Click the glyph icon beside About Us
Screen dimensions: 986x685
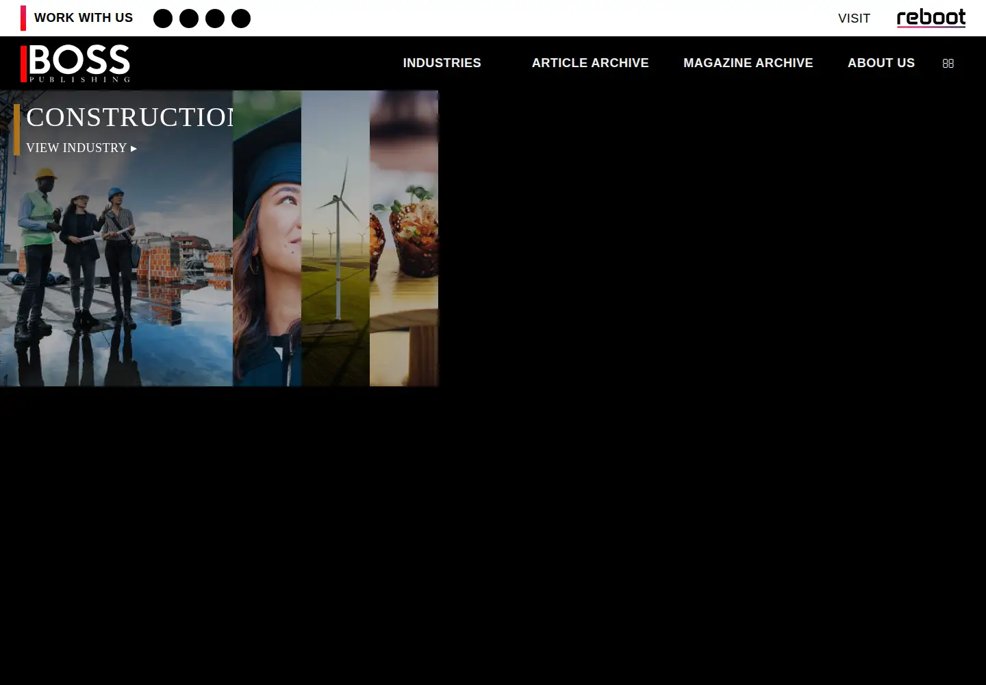[948, 64]
